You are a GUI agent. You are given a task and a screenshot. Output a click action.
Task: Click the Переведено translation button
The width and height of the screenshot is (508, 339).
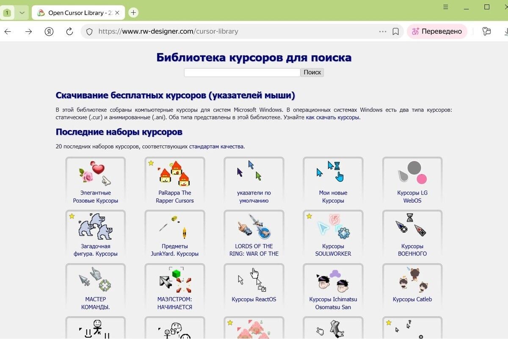tap(437, 31)
